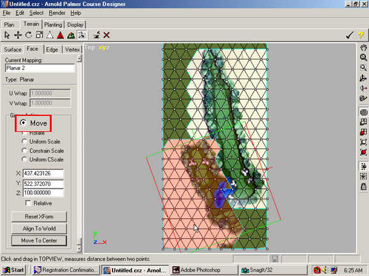This screenshot has width=369, height=276.
Task: Click the Current Mapping field Planar 2
Action: point(40,68)
